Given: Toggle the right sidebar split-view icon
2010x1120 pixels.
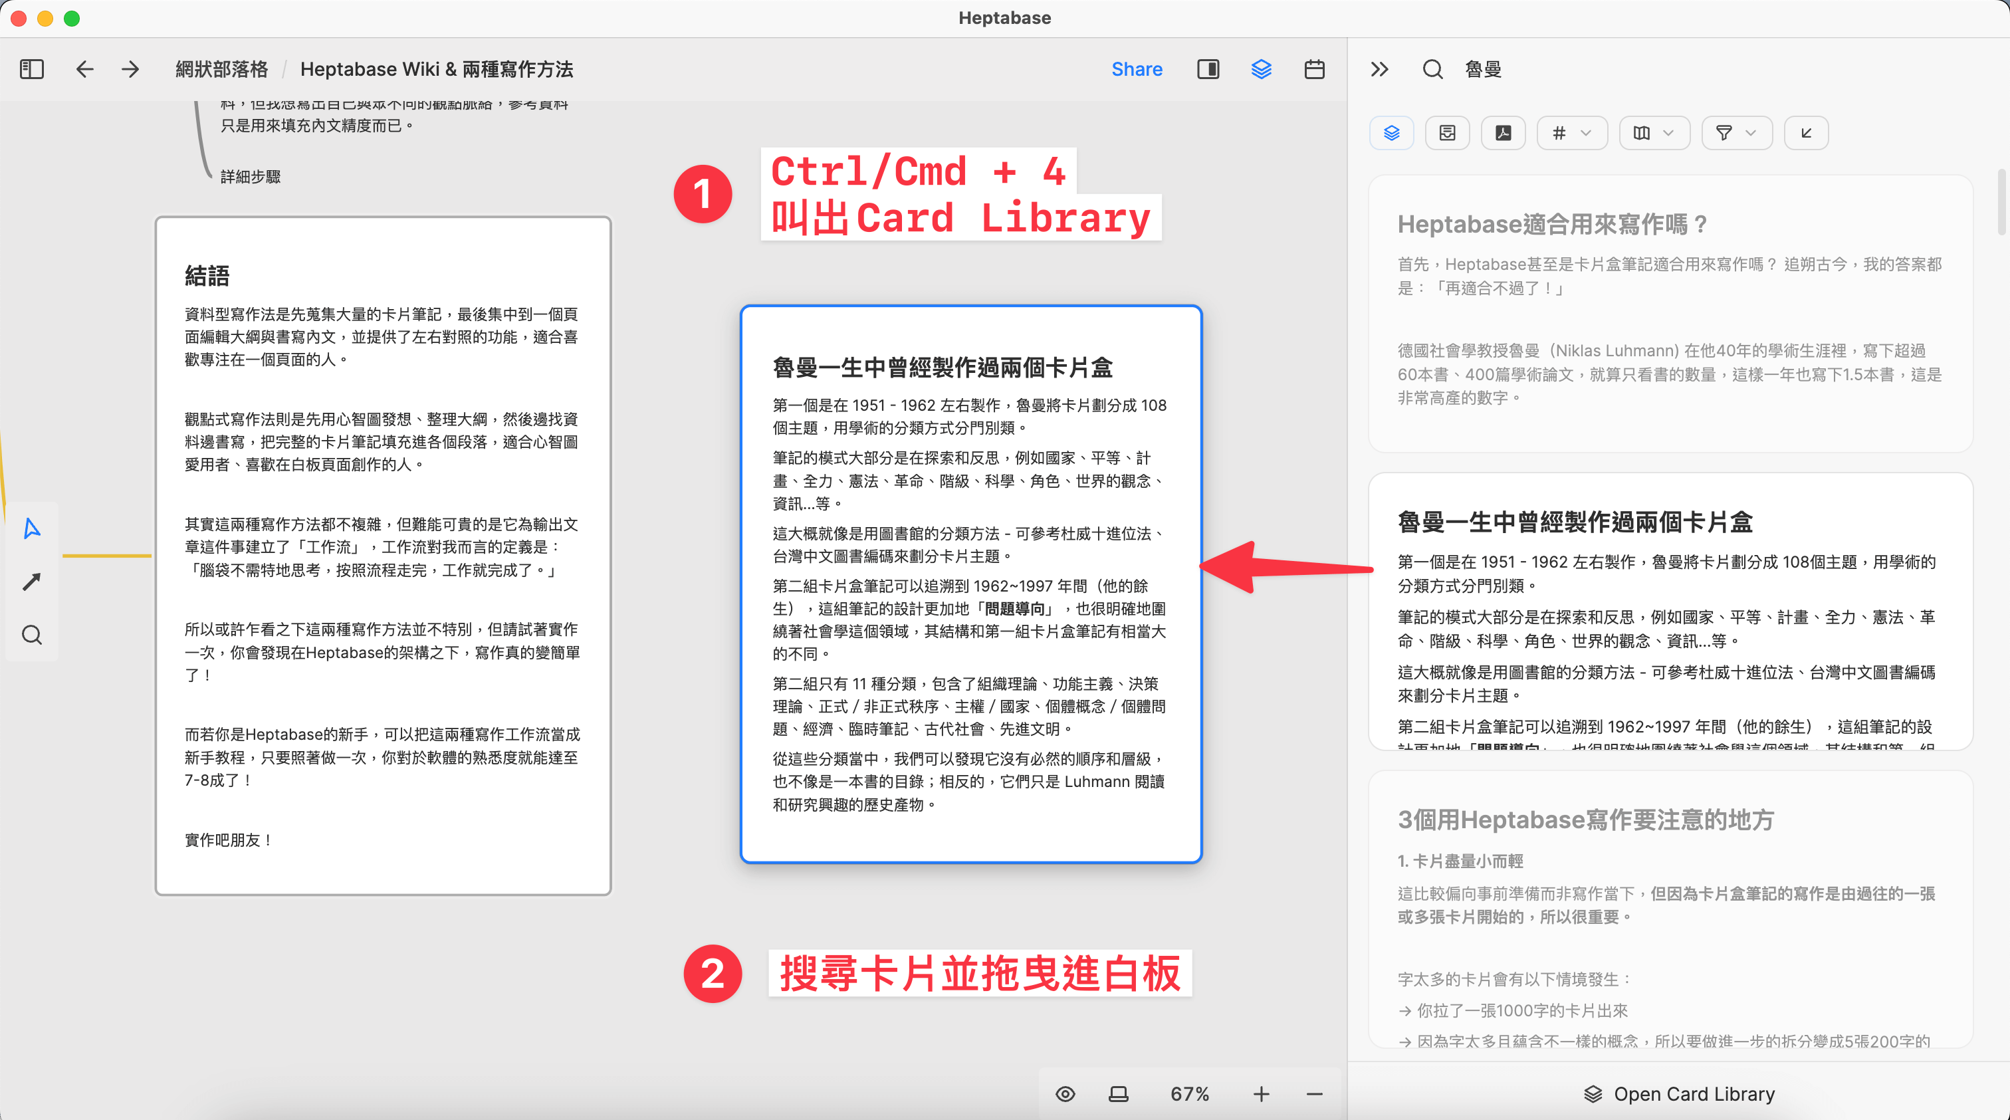Looking at the screenshot, I should click(1208, 70).
